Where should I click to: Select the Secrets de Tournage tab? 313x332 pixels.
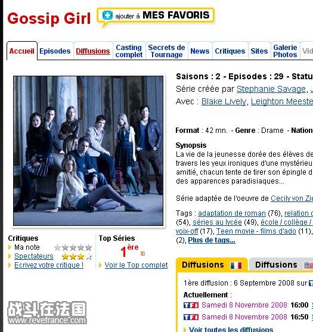pyautogui.click(x=166, y=51)
